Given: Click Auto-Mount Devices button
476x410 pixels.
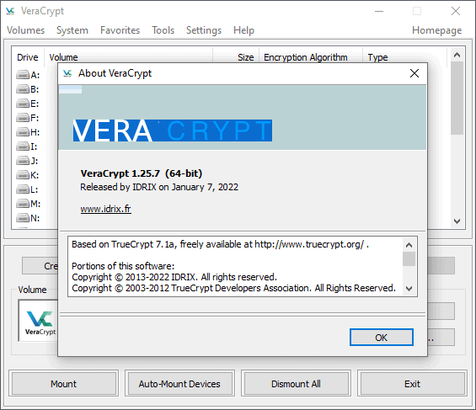Looking at the screenshot, I should point(179,384).
